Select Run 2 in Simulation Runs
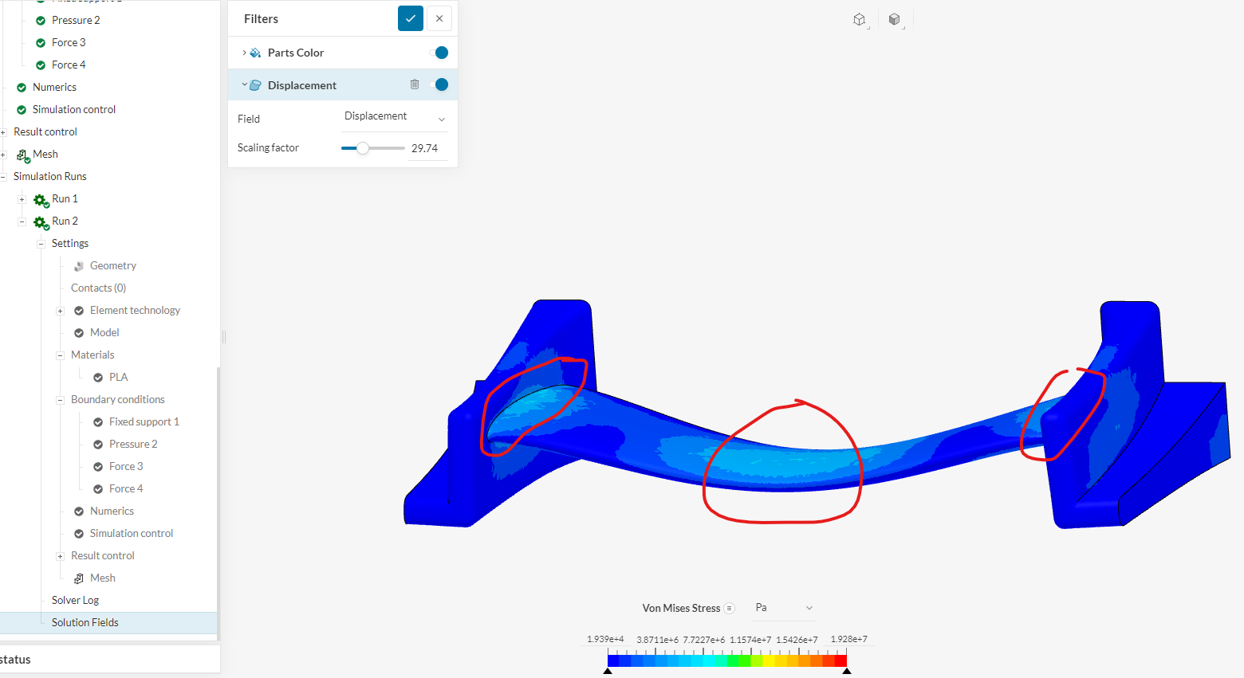Viewport: 1244px width, 678px height. click(65, 221)
